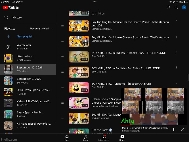
Task: Open the September 9, 2023 playlist
Action: 28,81
